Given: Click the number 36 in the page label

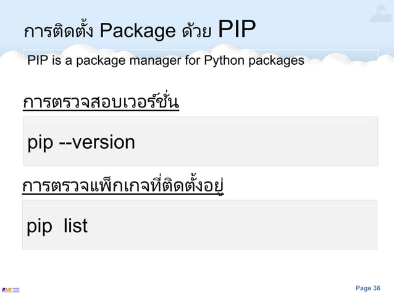Looking at the screenshot, I should point(377,288).
